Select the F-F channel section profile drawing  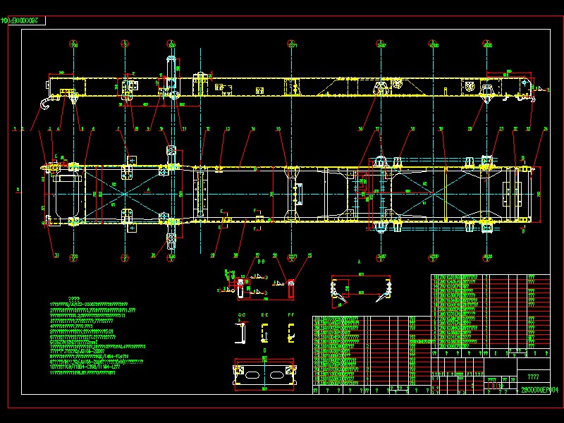pyautogui.click(x=291, y=333)
